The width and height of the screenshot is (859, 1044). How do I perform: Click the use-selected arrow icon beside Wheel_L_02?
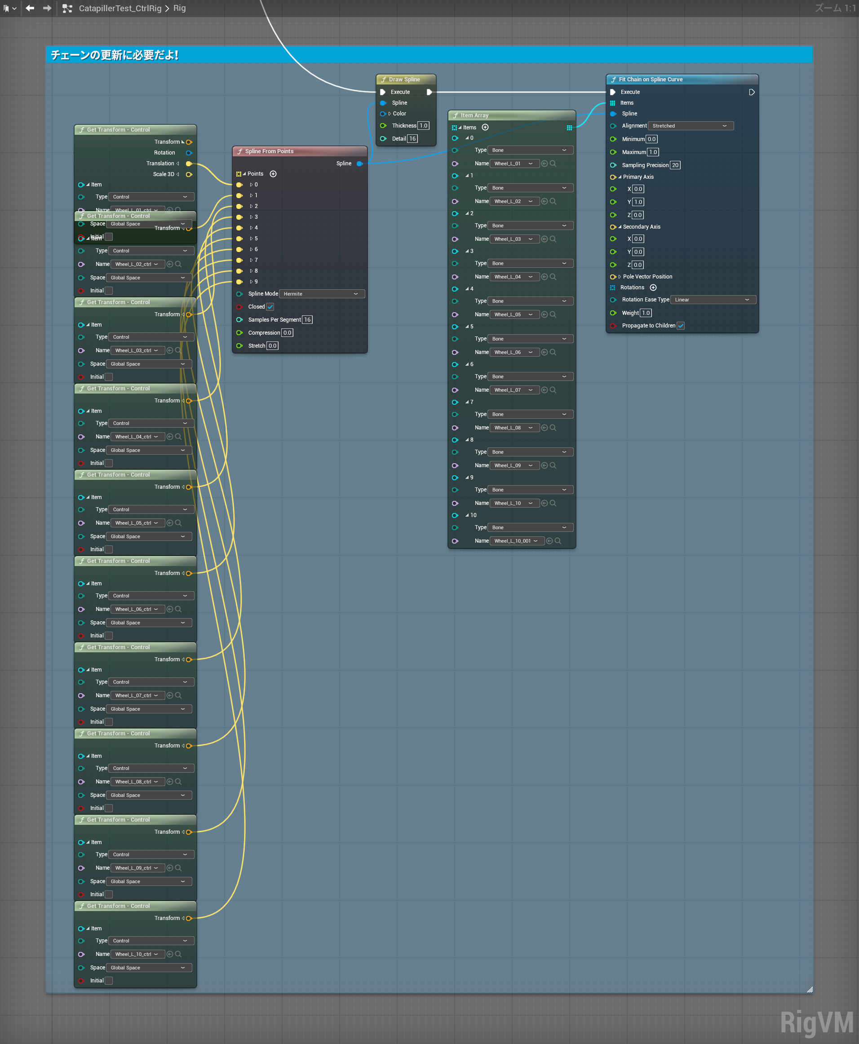[x=545, y=201]
